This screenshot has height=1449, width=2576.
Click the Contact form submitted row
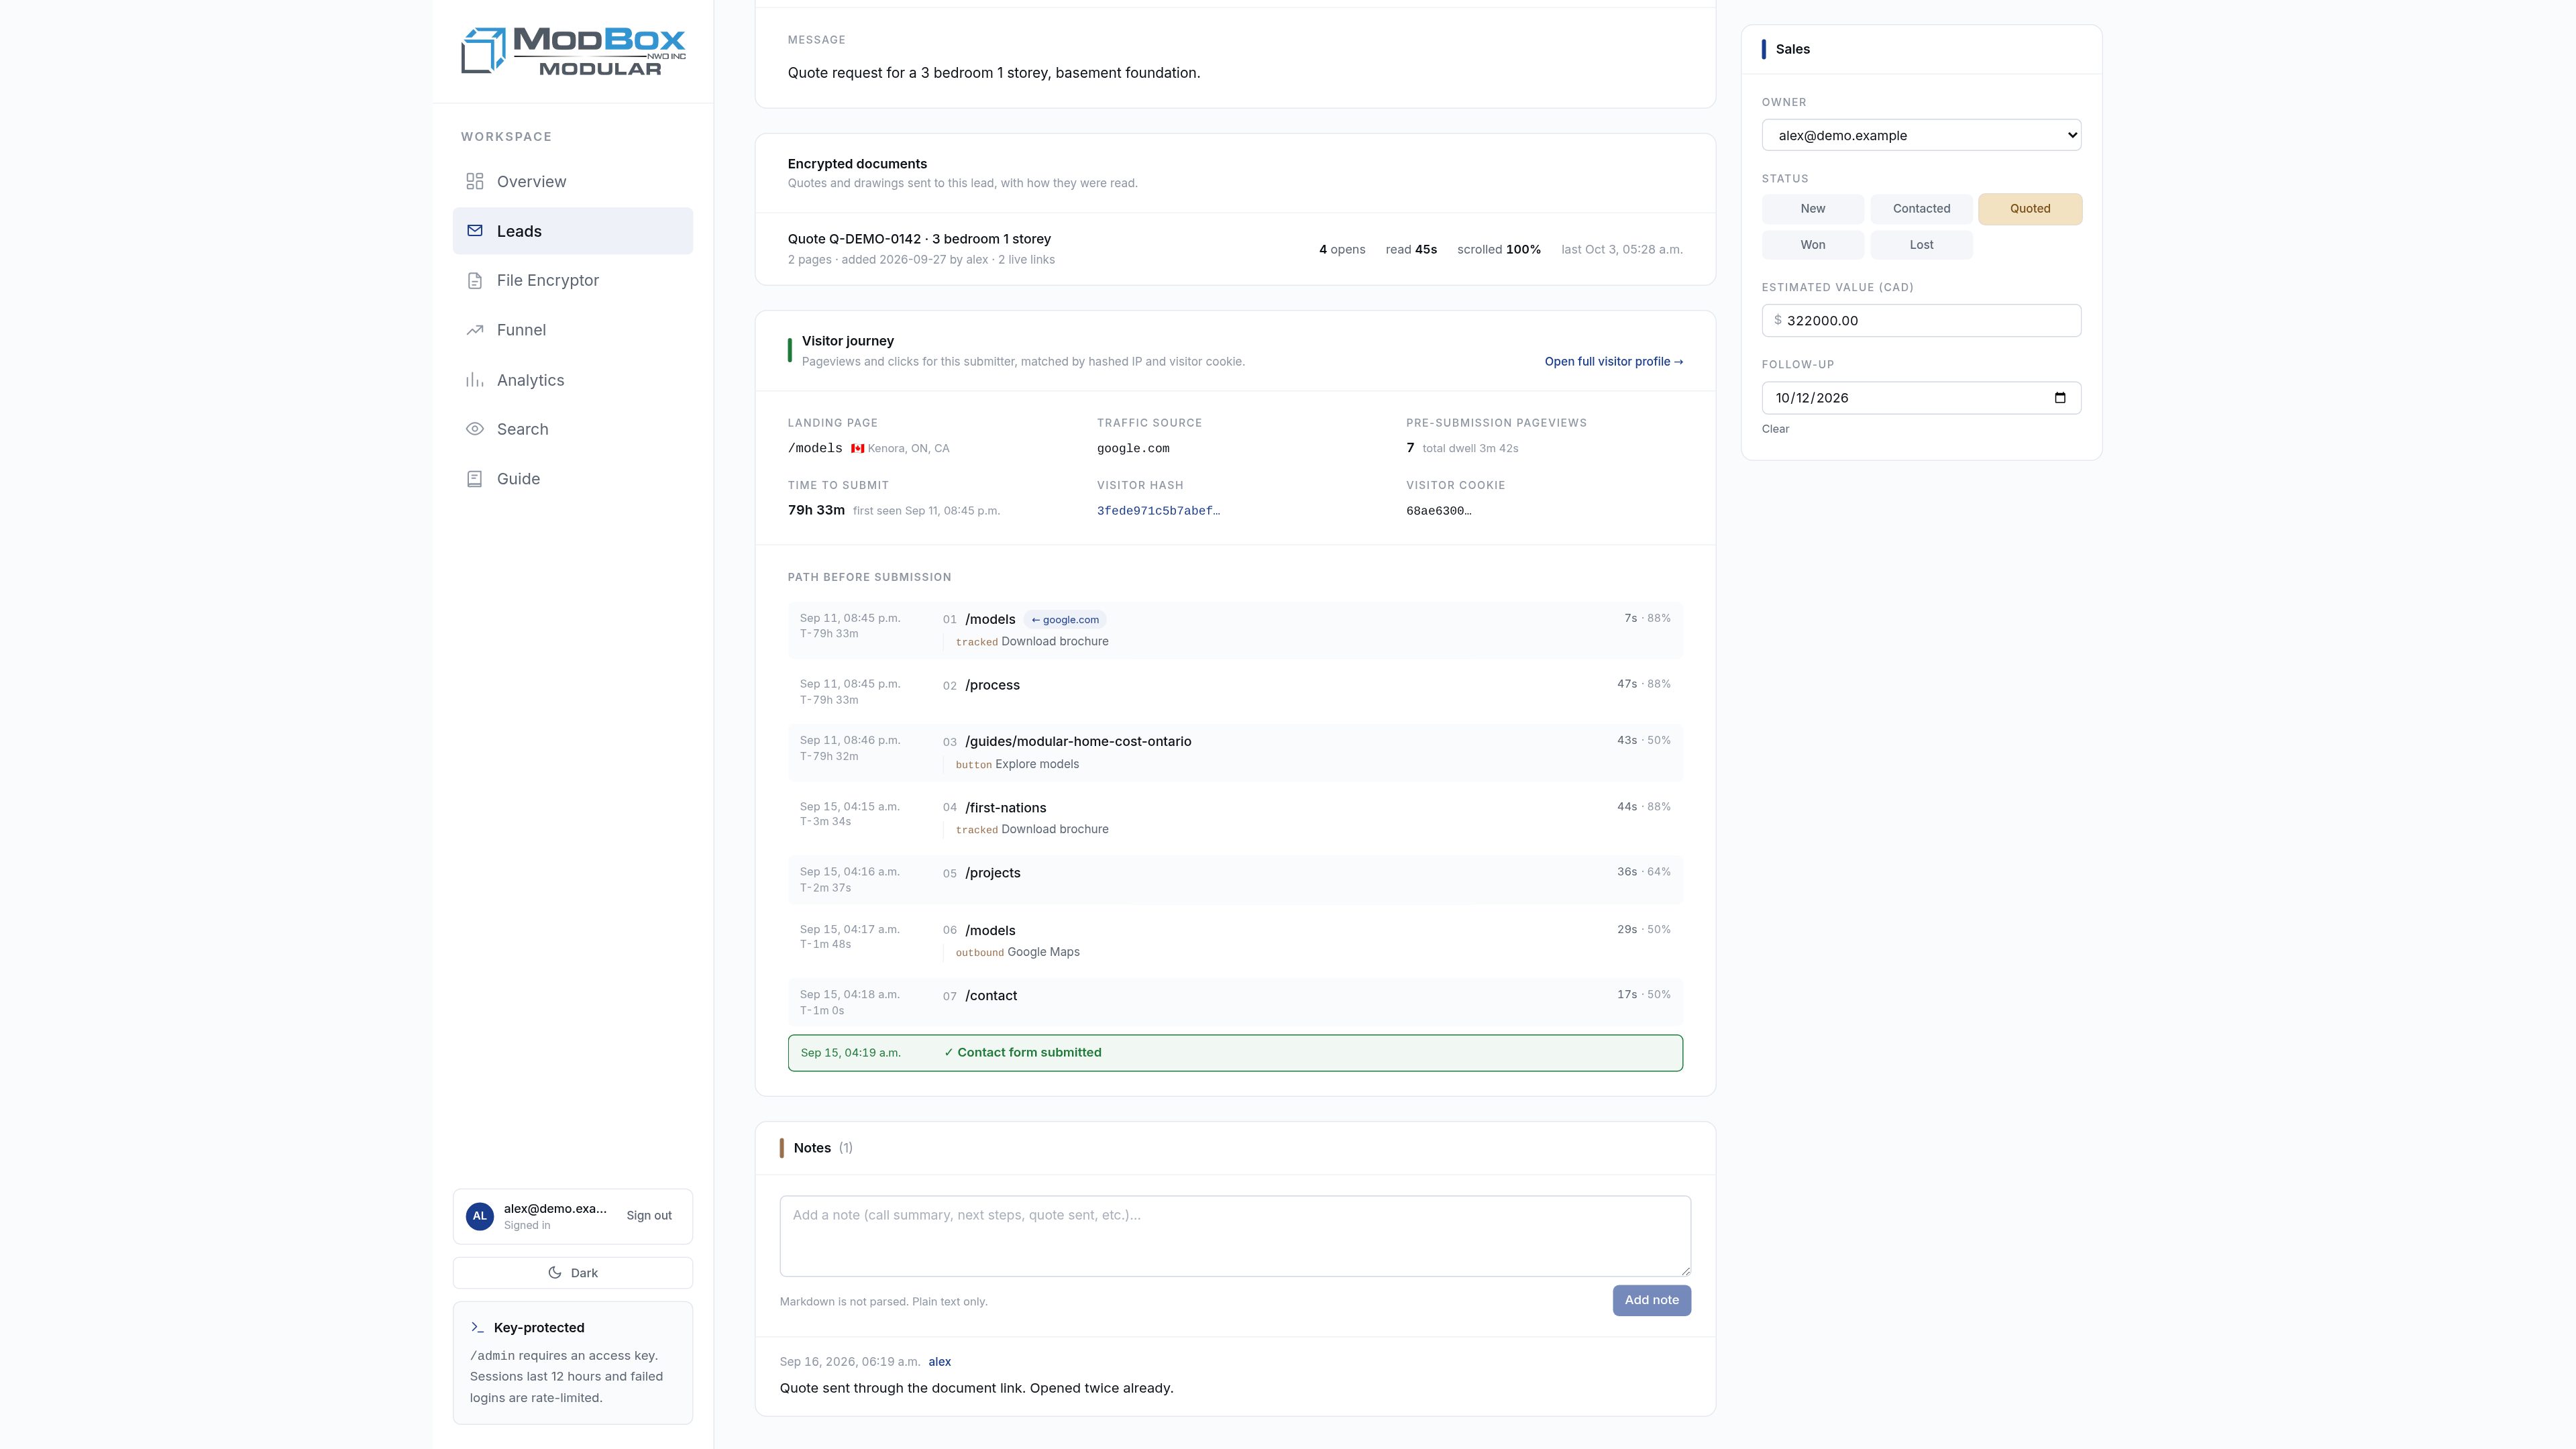pos(1235,1053)
